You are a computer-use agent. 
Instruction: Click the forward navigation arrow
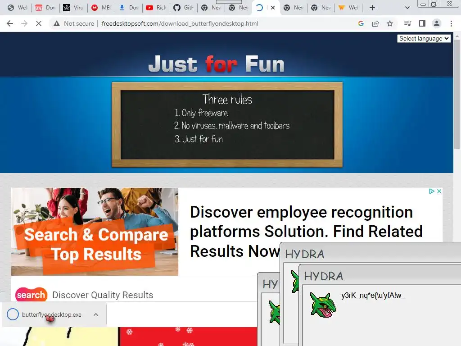24,23
